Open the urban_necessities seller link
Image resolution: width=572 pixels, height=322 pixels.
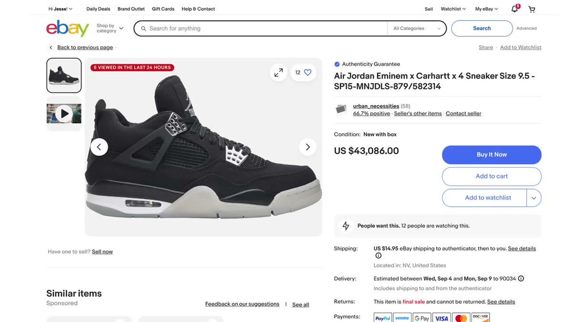[376, 106]
